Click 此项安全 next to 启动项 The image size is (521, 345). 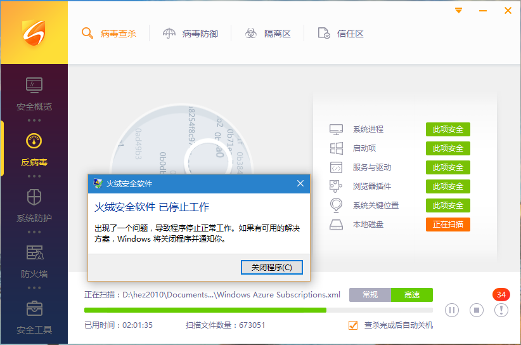pyautogui.click(x=448, y=148)
